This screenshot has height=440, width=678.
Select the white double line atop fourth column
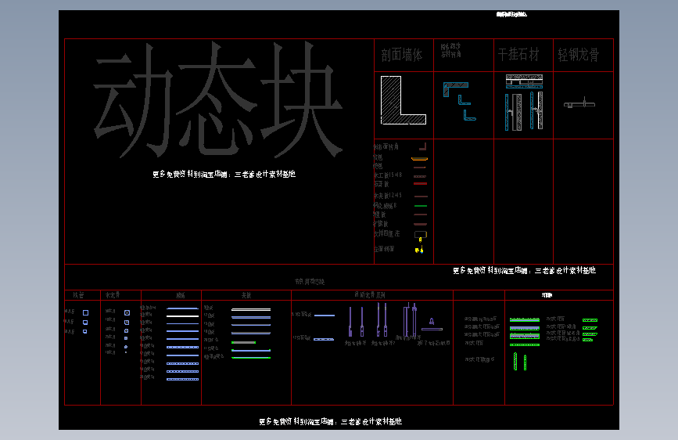pos(251,310)
